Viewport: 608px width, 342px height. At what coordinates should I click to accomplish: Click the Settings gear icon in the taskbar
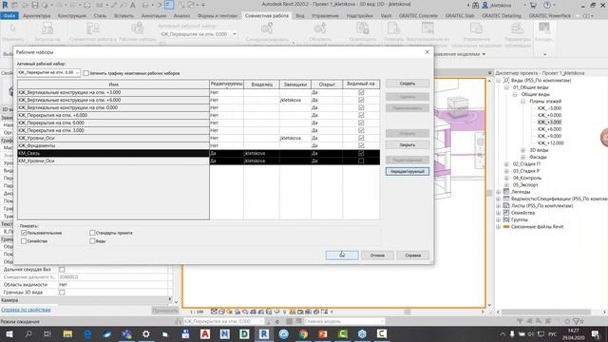(145, 333)
